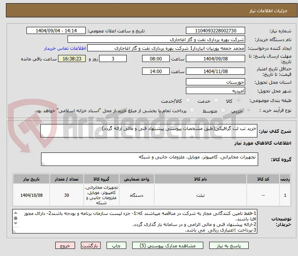The height and width of the screenshot is (256, 298).
Task: Click the 'کد کالا' column header
Action: pyautogui.click(x=263, y=179)
